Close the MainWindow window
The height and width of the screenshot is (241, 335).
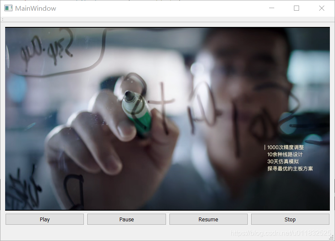coord(322,8)
